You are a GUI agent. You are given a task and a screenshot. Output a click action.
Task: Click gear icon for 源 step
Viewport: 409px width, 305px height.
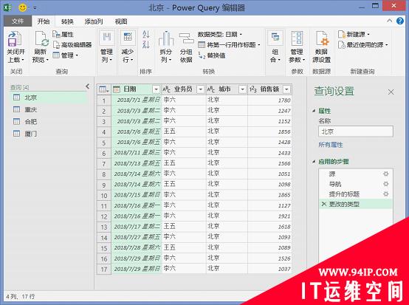click(x=386, y=174)
